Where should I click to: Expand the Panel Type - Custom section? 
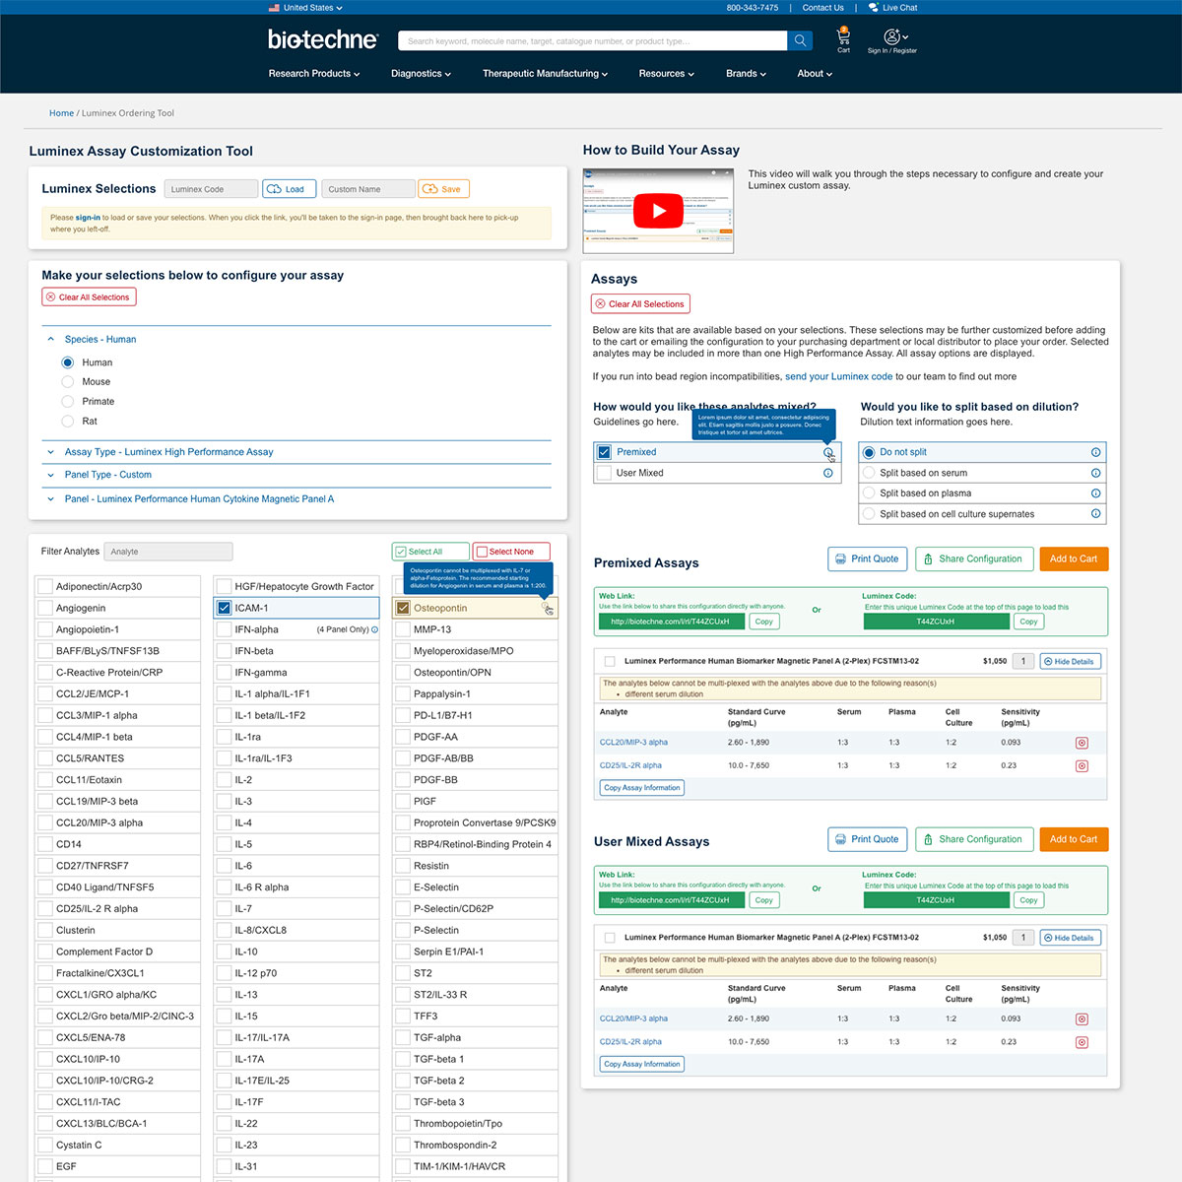(51, 475)
